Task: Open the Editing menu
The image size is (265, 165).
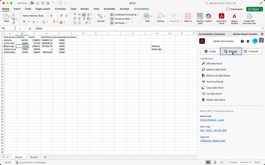Action: 160,18
